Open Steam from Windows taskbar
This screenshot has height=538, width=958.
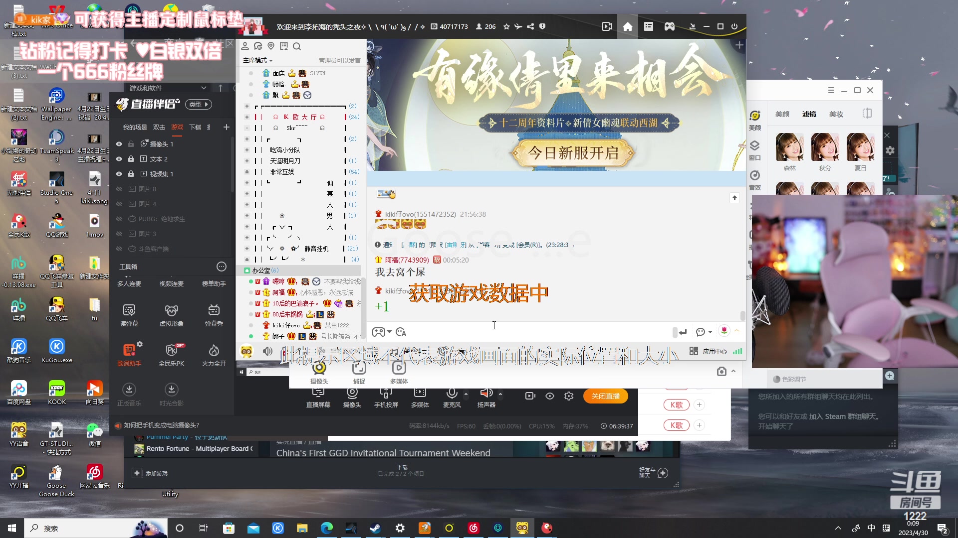(375, 528)
